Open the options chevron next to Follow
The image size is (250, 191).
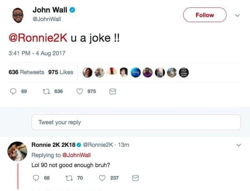coord(237,15)
